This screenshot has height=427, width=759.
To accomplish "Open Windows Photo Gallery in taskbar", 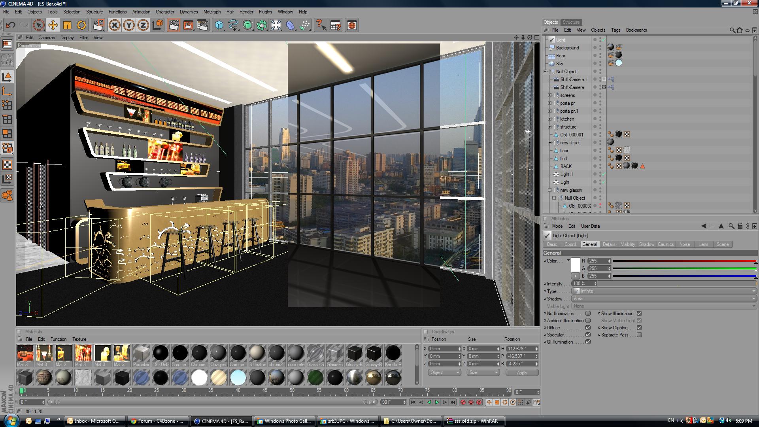I will coord(285,421).
